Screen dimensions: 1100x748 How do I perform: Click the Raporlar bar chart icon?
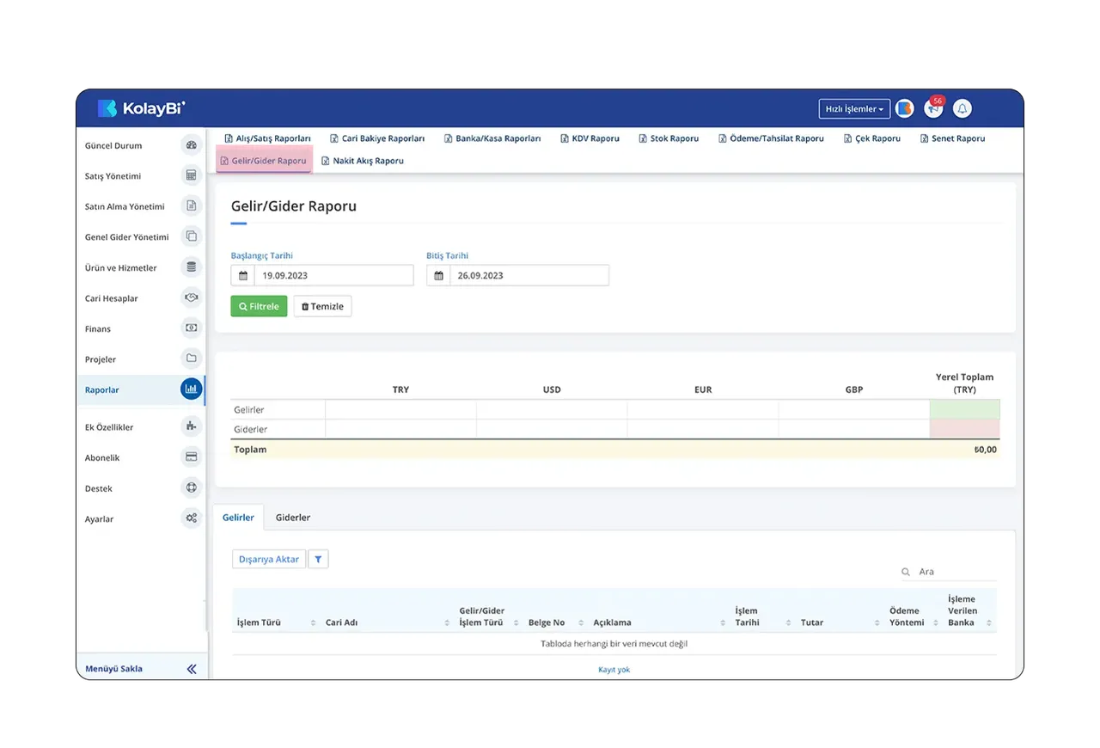coord(191,389)
